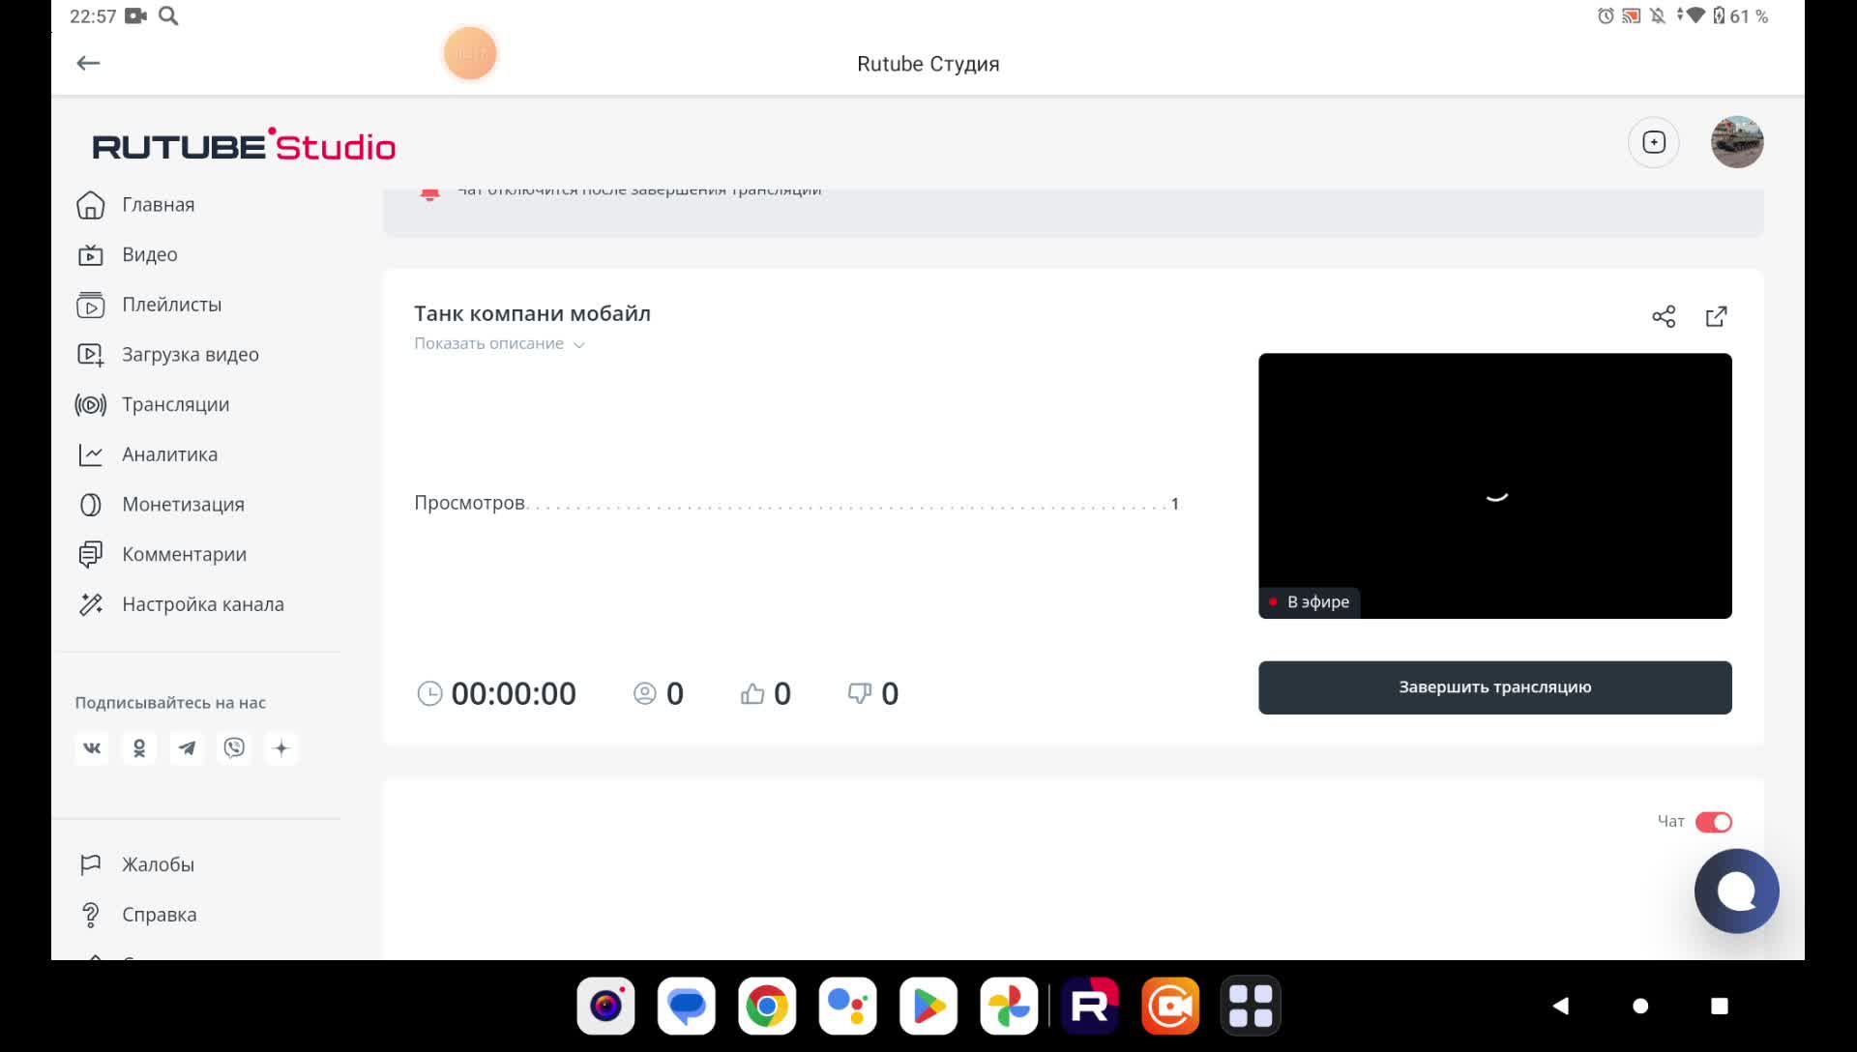Go to Монетизация section
Viewport: 1857px width, 1052px height.
tap(183, 505)
